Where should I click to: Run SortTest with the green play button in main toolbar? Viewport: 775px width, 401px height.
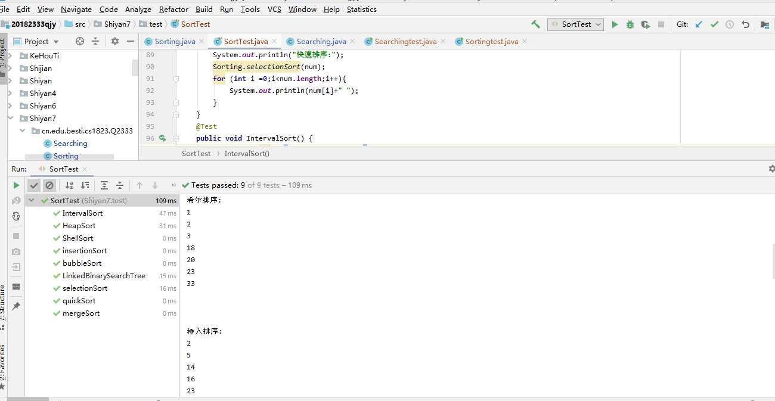(615, 24)
